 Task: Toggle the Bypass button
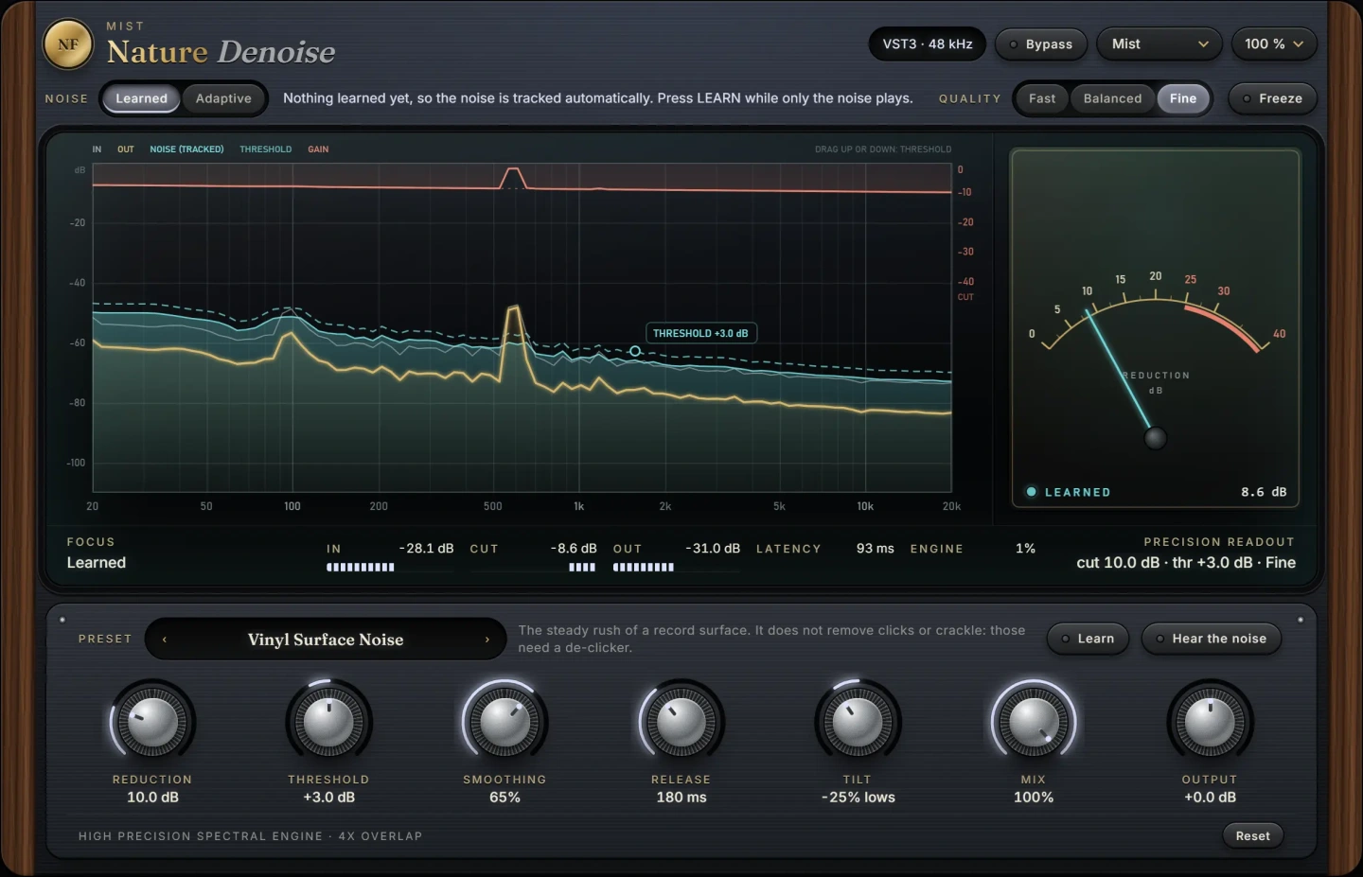click(1040, 44)
